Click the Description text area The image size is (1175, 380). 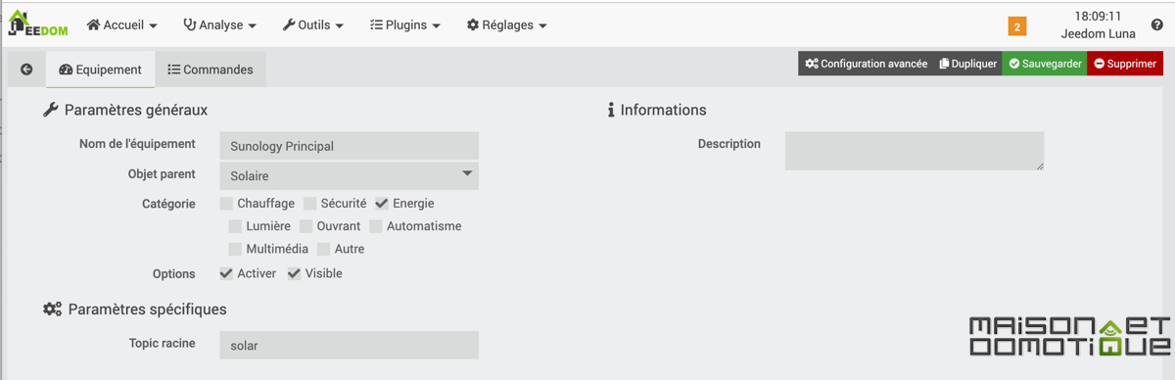[915, 151]
